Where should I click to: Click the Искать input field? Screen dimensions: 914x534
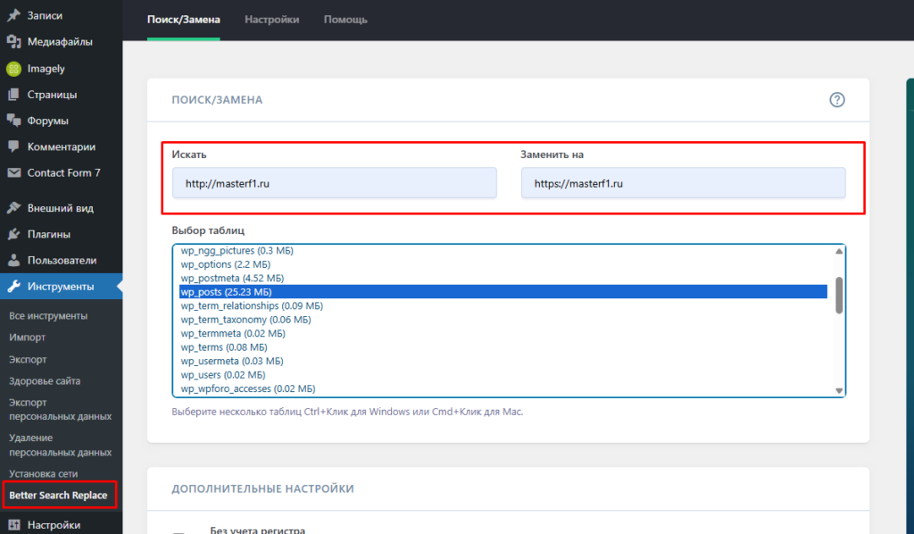335,183
